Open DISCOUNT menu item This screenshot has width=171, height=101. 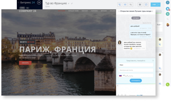(x=85, y=11)
